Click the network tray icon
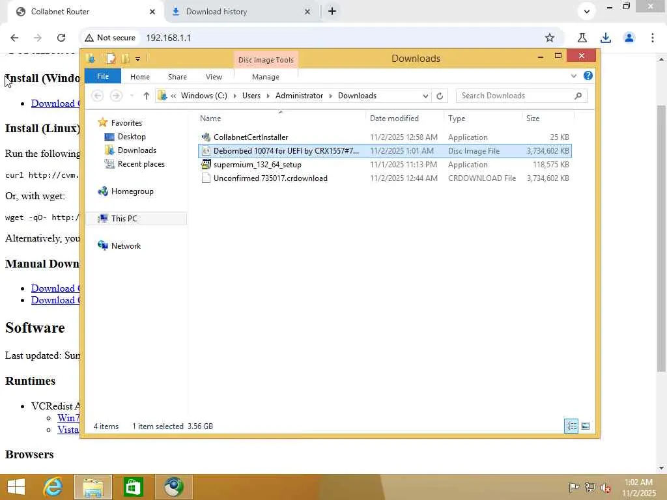Image resolution: width=667 pixels, height=500 pixels. click(589, 487)
